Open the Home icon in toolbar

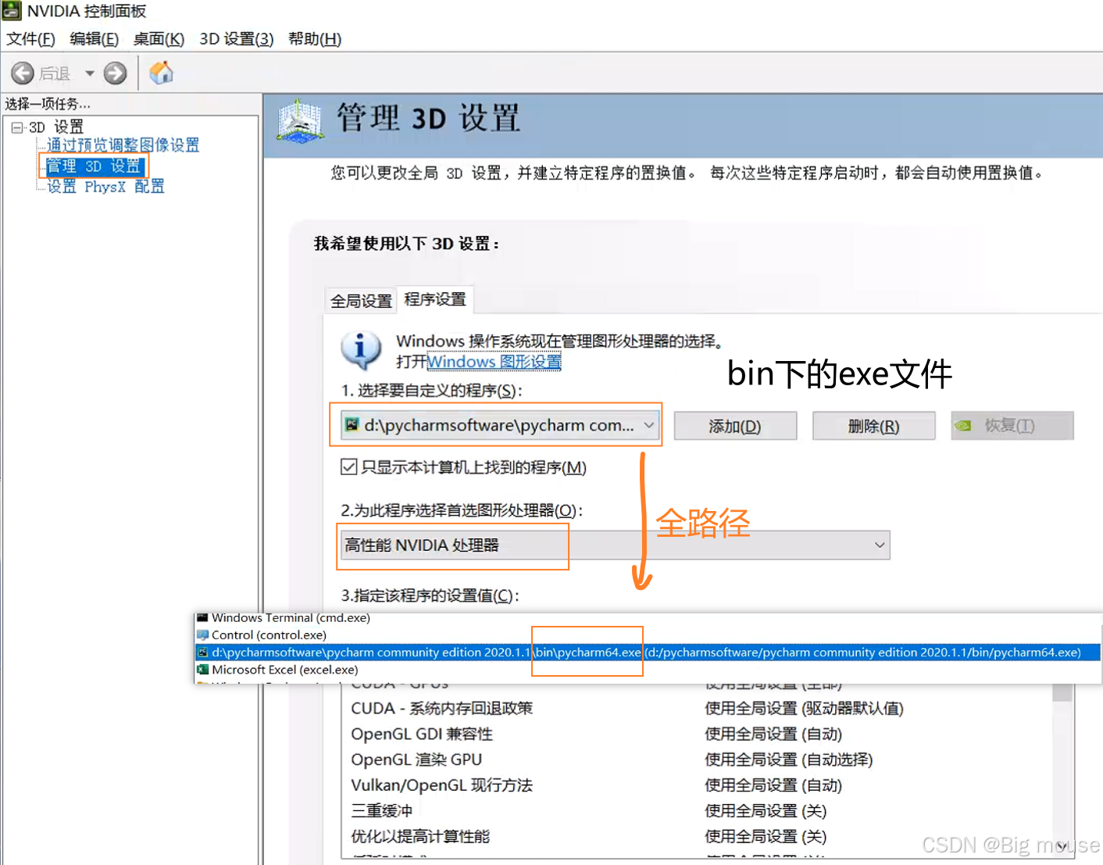tap(161, 73)
